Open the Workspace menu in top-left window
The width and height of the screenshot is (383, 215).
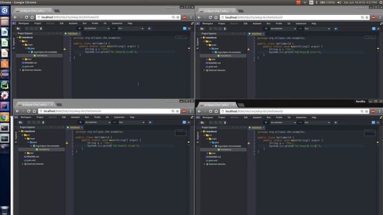[24, 23]
